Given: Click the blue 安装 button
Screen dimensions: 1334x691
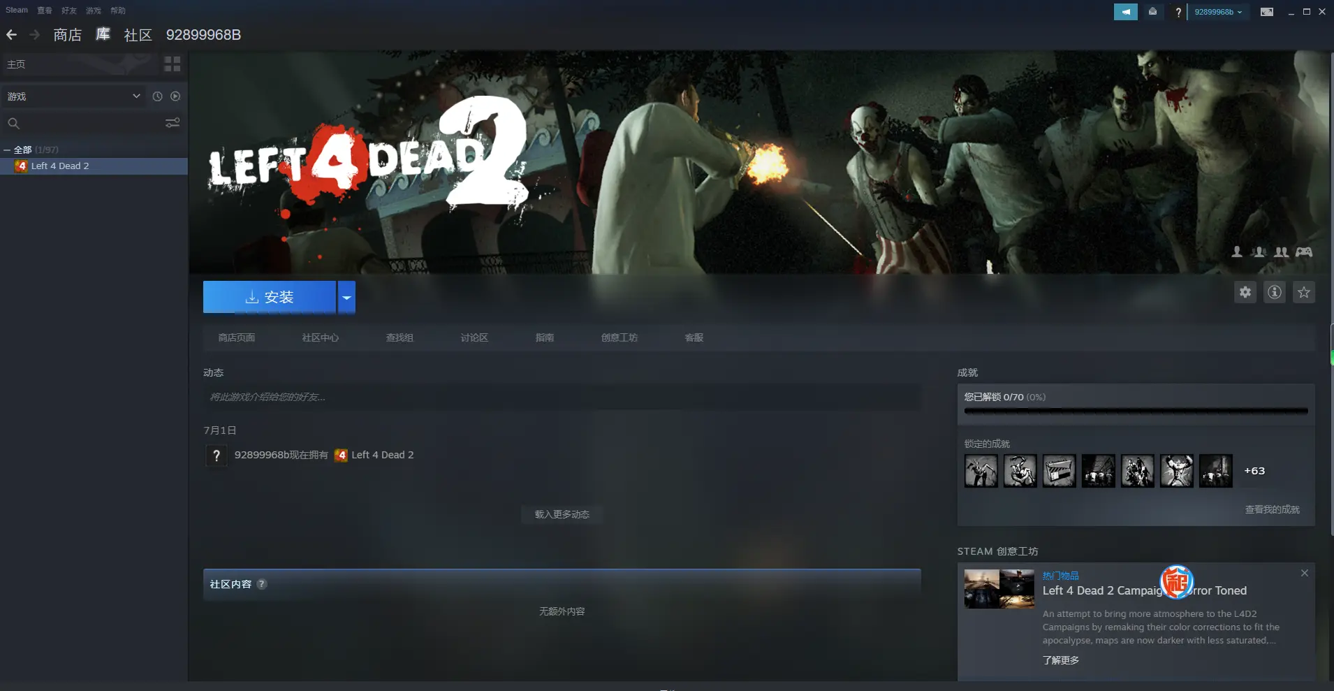Looking at the screenshot, I should (x=270, y=297).
